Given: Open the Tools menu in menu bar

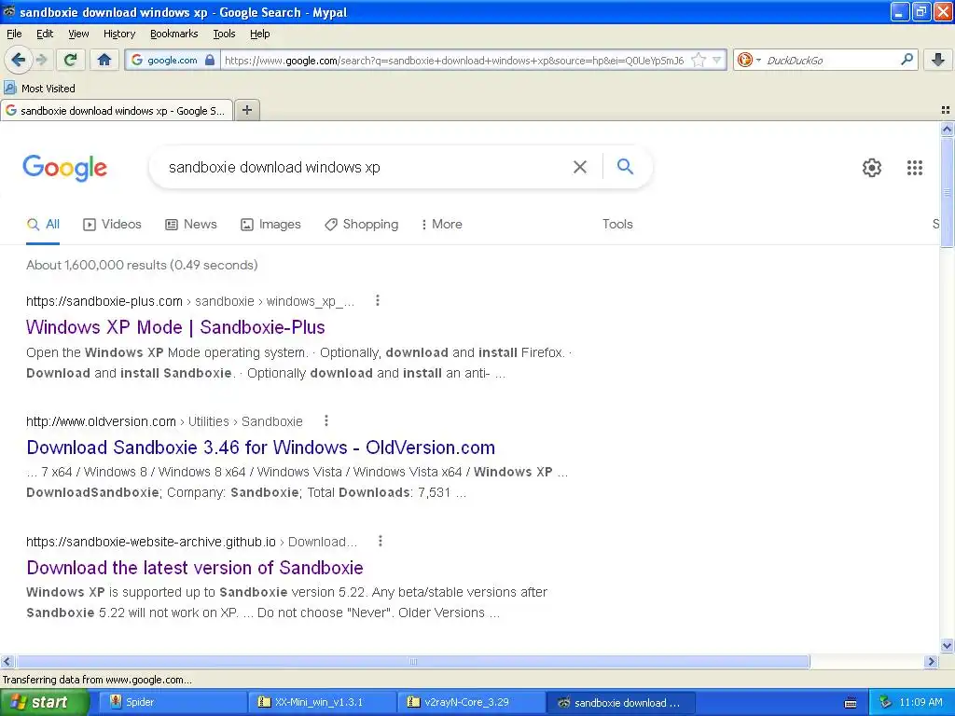Looking at the screenshot, I should coord(224,34).
